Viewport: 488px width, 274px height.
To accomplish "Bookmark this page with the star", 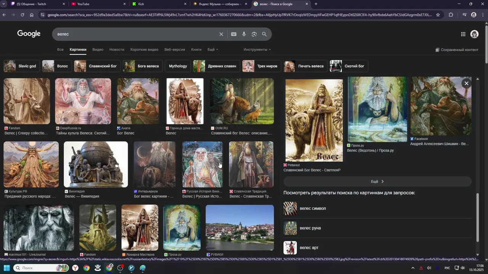I will point(438,15).
